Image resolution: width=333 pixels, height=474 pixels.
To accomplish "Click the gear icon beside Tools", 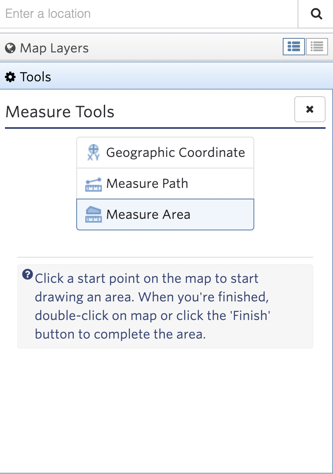I will tap(10, 76).
